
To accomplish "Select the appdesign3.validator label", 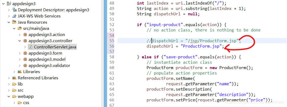I will pyautogui.click(x=49, y=66).
